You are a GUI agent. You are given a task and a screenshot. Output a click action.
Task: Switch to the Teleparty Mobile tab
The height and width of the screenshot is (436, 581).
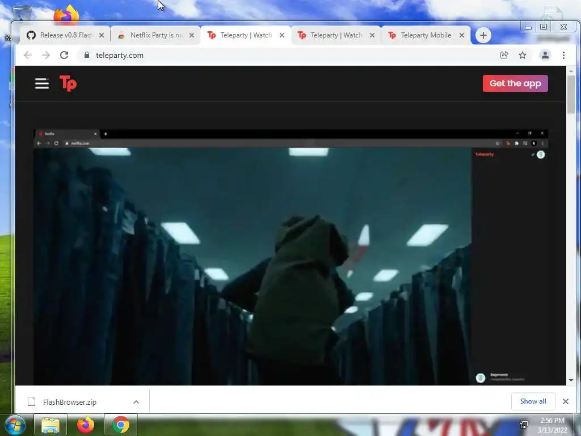[x=426, y=35]
